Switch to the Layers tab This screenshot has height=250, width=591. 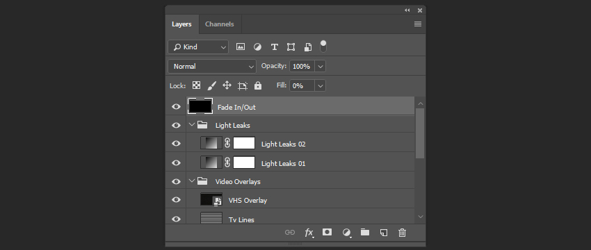click(181, 24)
